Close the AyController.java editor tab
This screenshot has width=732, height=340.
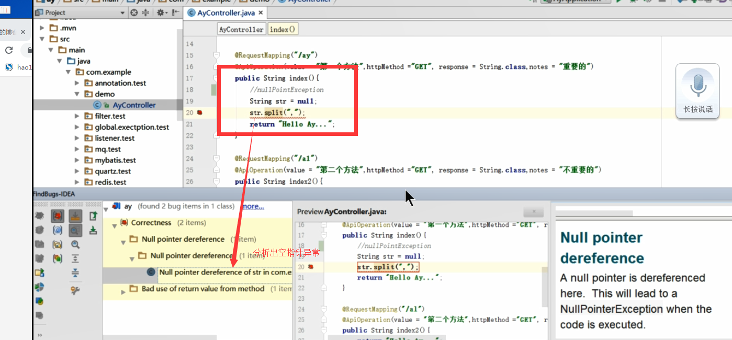tap(260, 13)
